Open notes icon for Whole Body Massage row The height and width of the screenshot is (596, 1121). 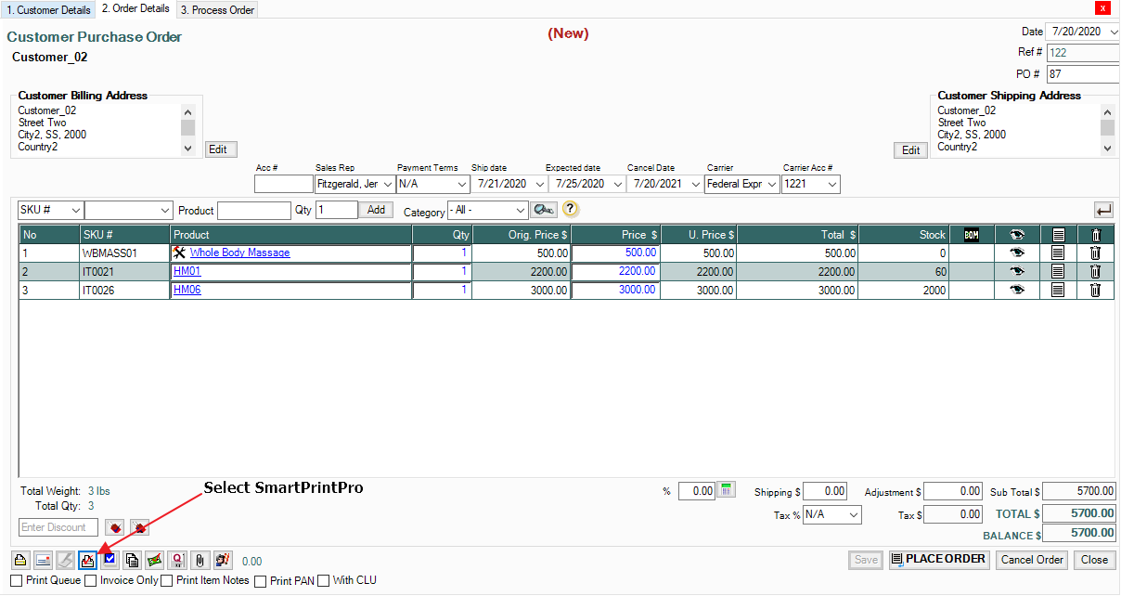(x=1058, y=253)
